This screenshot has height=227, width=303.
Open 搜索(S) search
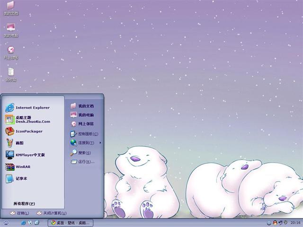click(x=80, y=153)
